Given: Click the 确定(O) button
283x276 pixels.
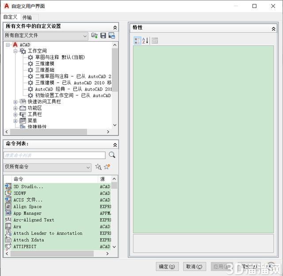Looking at the screenshot, I should [x=167, y=266].
